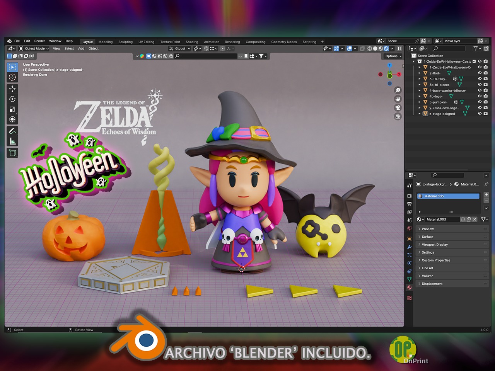Open the Output properties tab printer icon

pos(409,204)
